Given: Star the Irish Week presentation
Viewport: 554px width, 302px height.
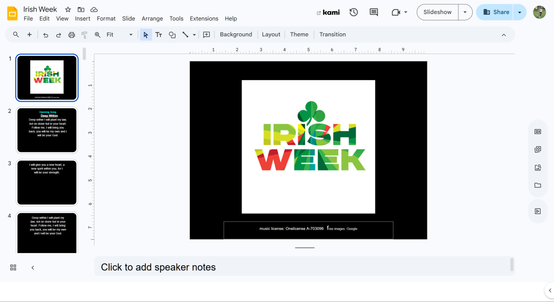Looking at the screenshot, I should pyautogui.click(x=68, y=10).
